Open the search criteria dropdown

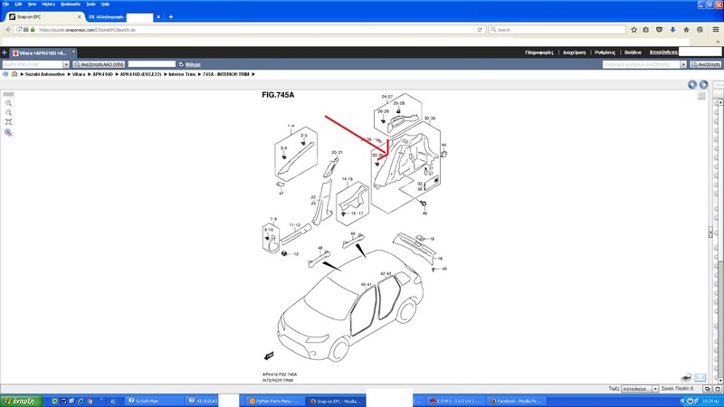pos(683,64)
